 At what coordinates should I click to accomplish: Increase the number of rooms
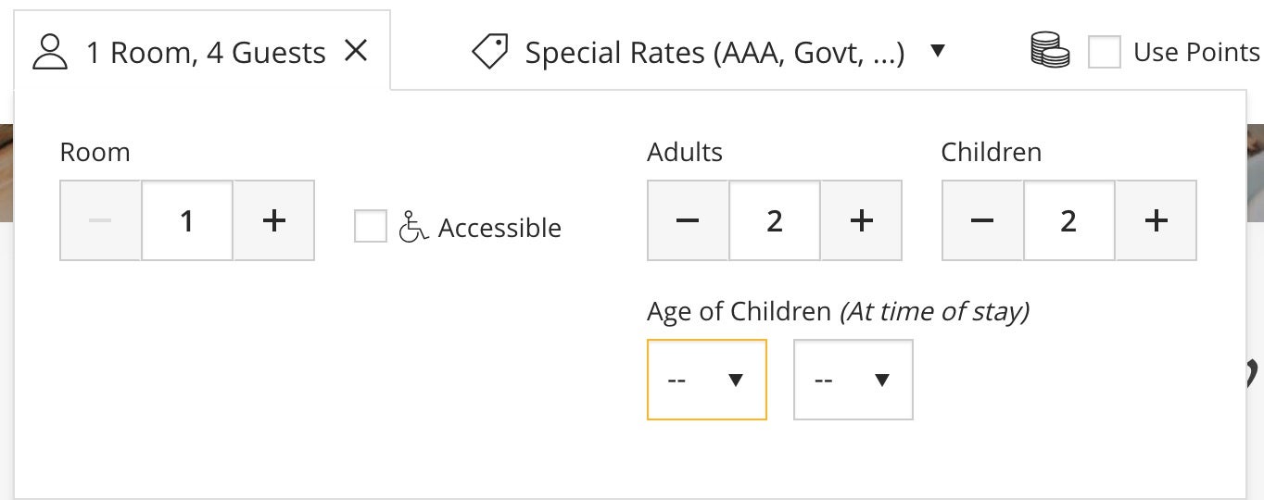click(273, 220)
